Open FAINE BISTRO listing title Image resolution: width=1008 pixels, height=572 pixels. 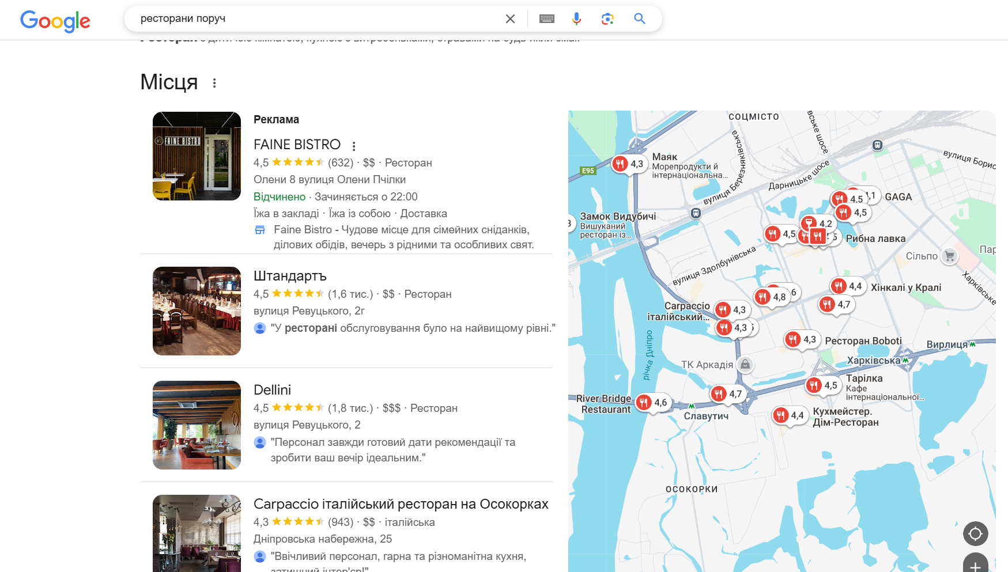click(x=297, y=145)
